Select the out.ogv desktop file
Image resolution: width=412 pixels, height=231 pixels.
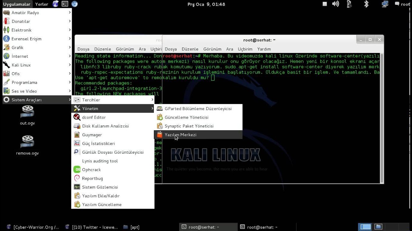27,115
